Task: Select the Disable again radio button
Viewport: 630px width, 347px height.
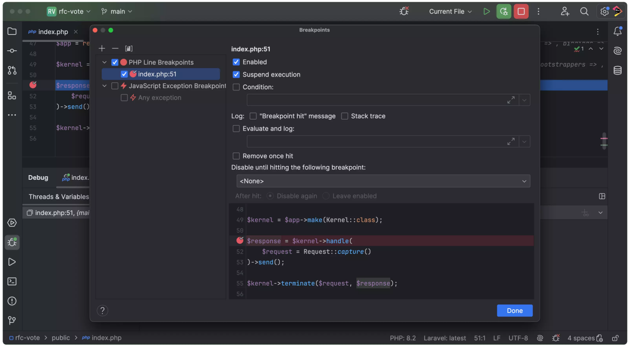Action: (x=270, y=196)
